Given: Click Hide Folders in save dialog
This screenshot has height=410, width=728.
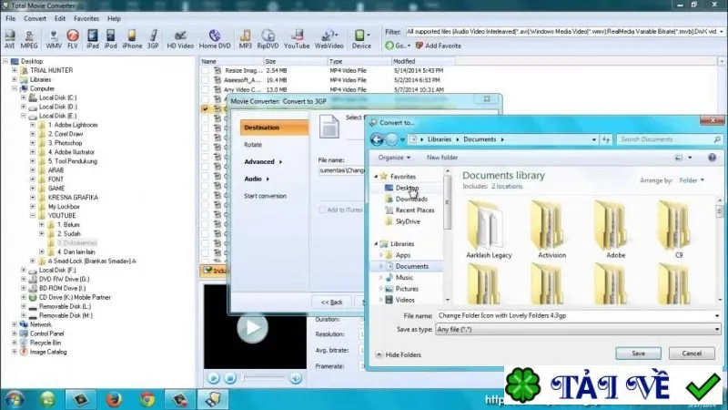Looking at the screenshot, I should (399, 354).
